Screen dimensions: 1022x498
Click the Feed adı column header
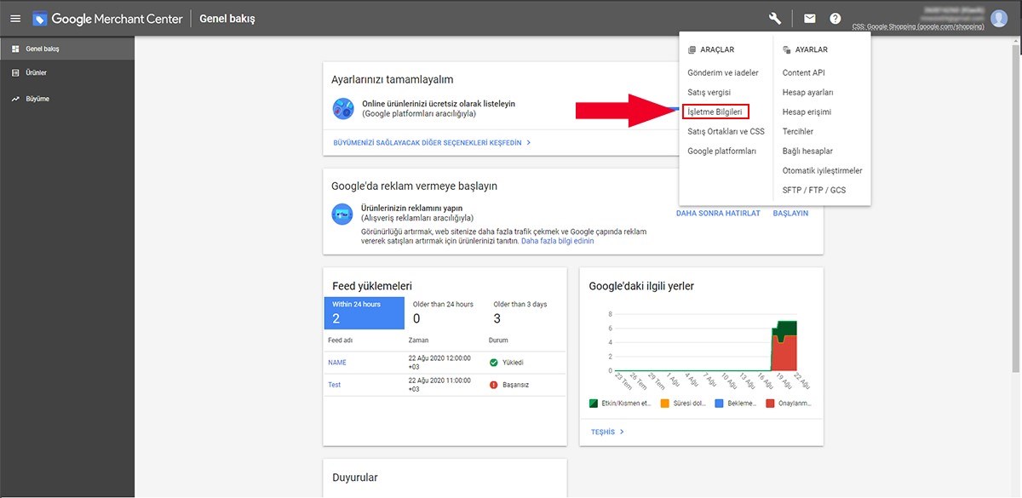click(x=340, y=341)
